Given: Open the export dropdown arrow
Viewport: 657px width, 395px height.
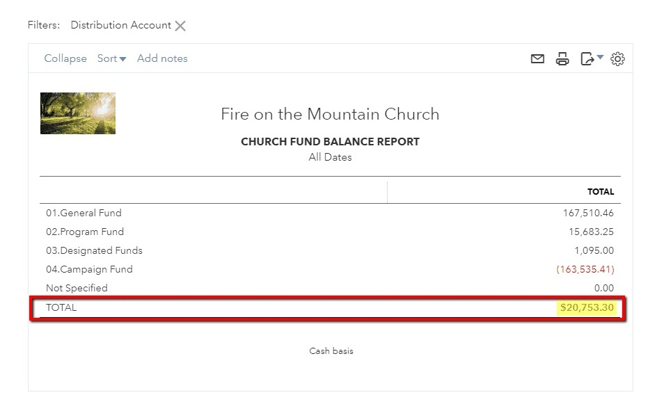Looking at the screenshot, I should [600, 58].
